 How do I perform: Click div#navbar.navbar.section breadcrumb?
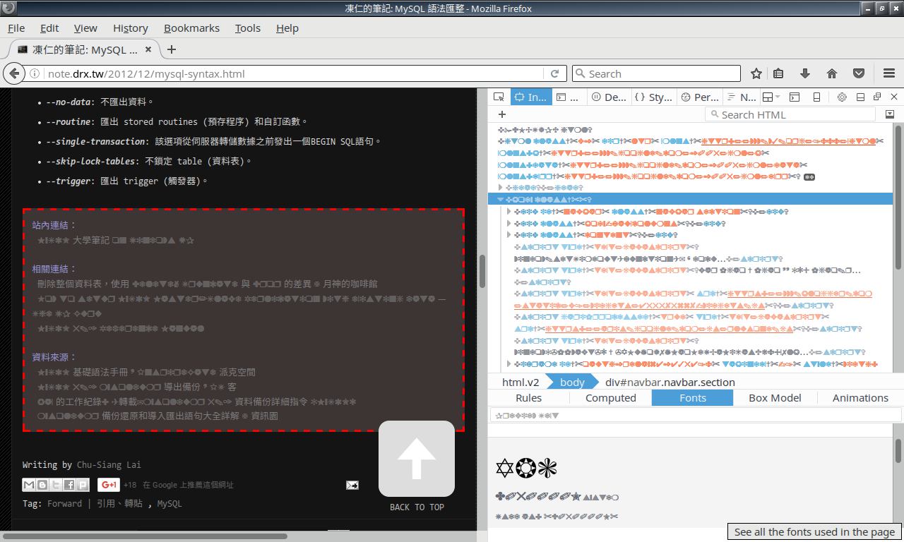click(x=670, y=382)
